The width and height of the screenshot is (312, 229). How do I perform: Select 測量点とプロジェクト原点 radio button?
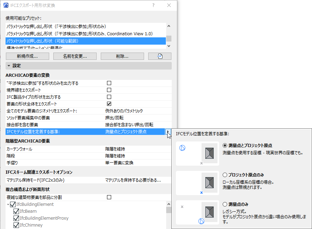click(x=225, y=146)
